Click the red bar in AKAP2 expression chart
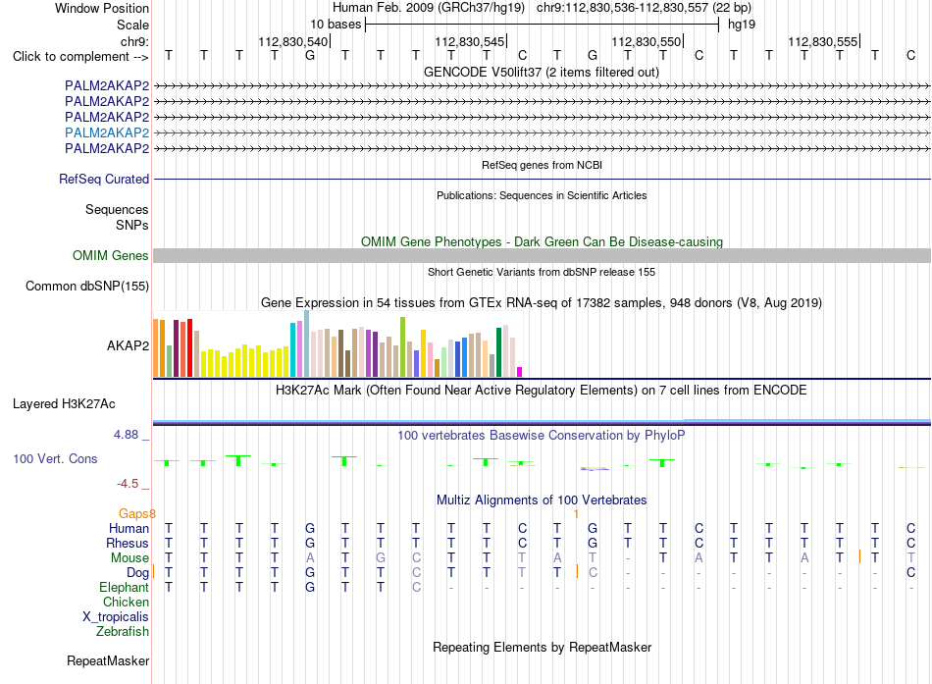This screenshot has width=932, height=684. pyautogui.click(x=189, y=348)
